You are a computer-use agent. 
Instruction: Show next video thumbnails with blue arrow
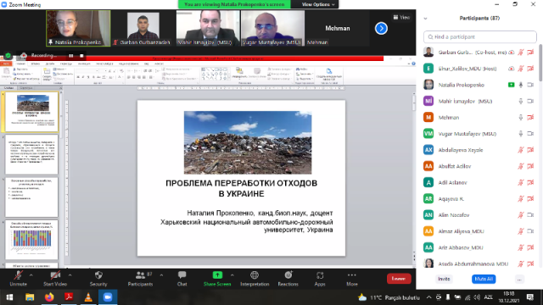point(381,28)
